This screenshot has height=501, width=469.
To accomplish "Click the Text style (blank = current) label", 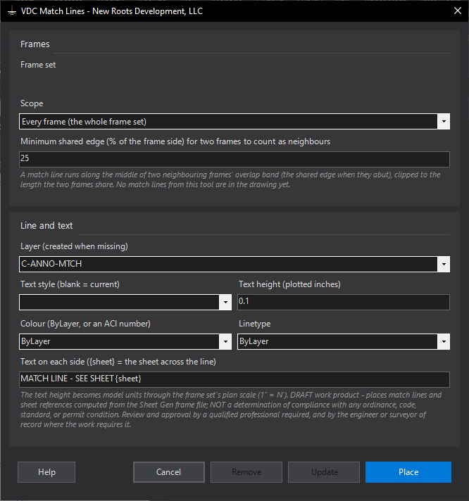I will click(70, 284).
